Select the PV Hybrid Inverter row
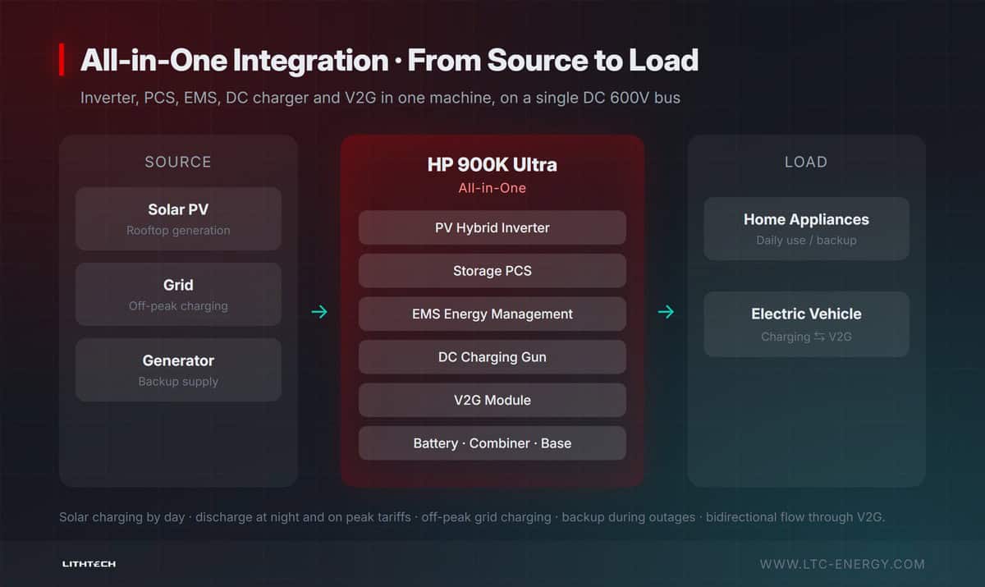 492,227
